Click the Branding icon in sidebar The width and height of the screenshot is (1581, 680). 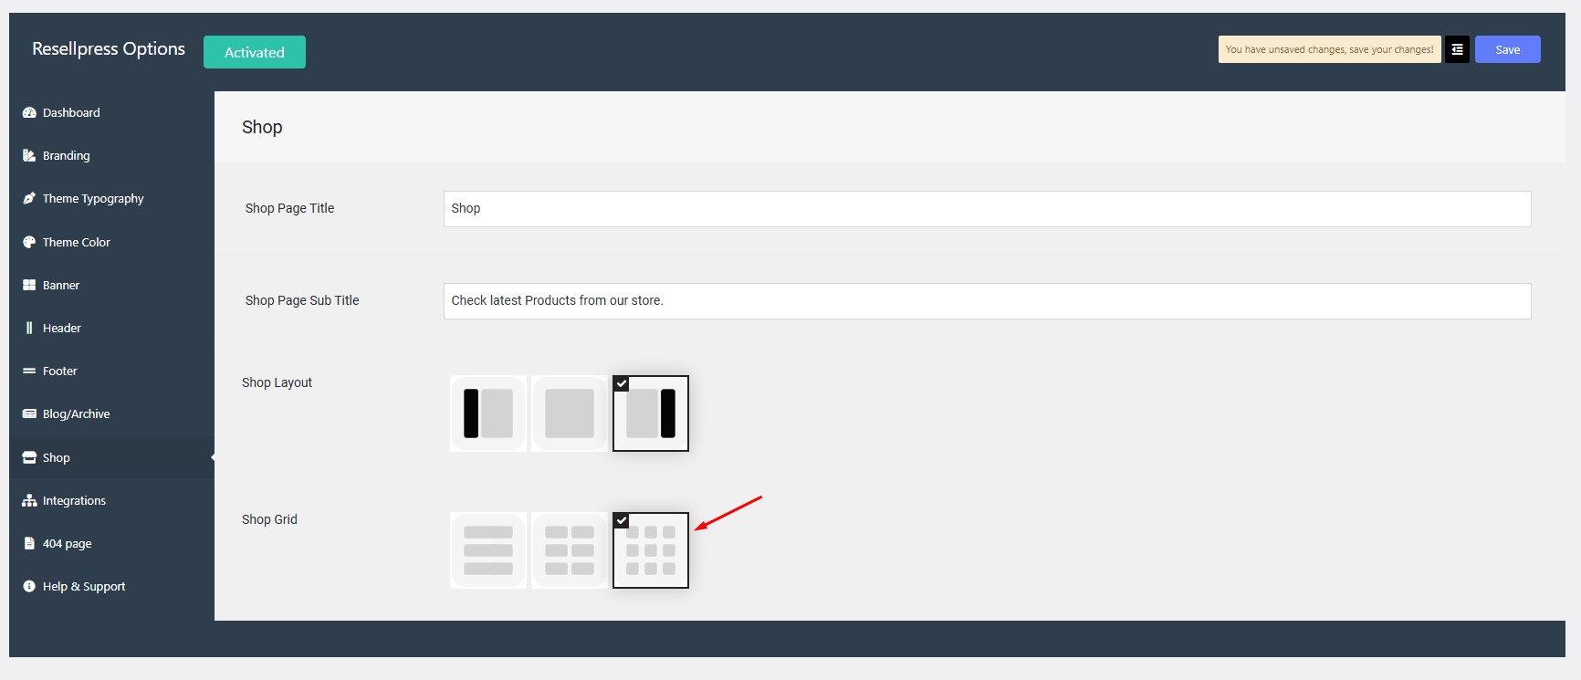tap(29, 156)
